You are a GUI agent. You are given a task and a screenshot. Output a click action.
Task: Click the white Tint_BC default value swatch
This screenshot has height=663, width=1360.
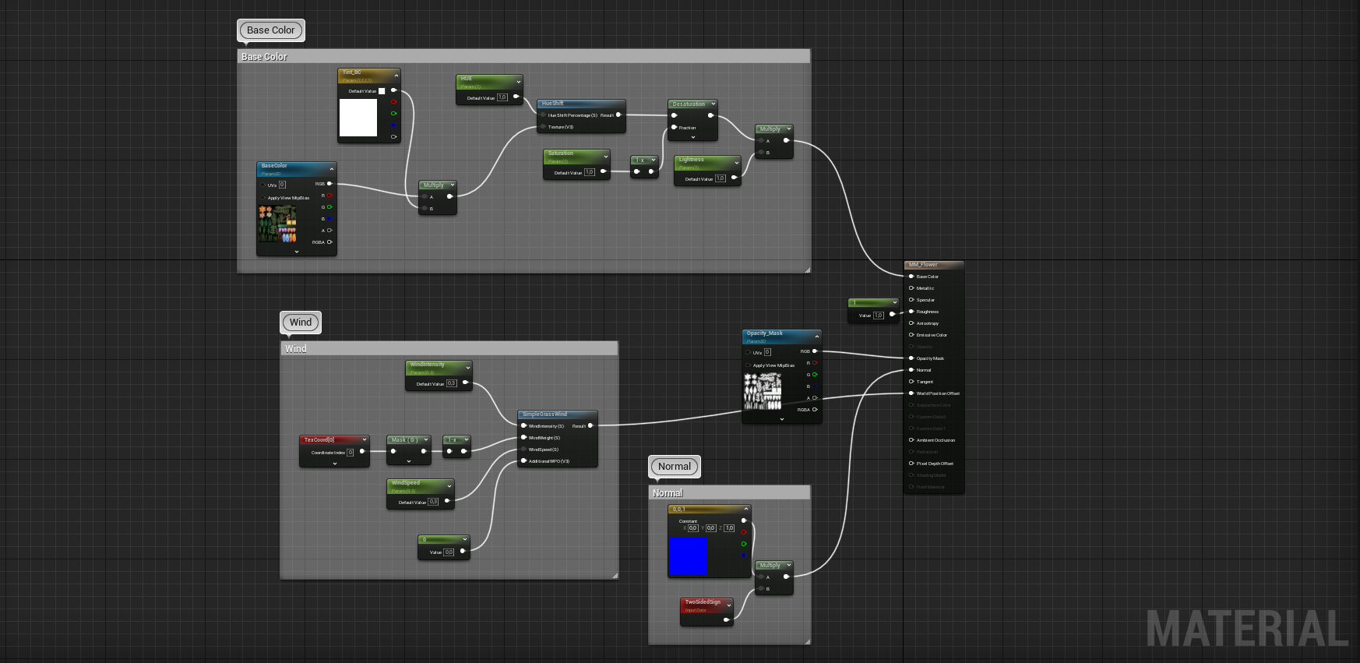(x=382, y=91)
